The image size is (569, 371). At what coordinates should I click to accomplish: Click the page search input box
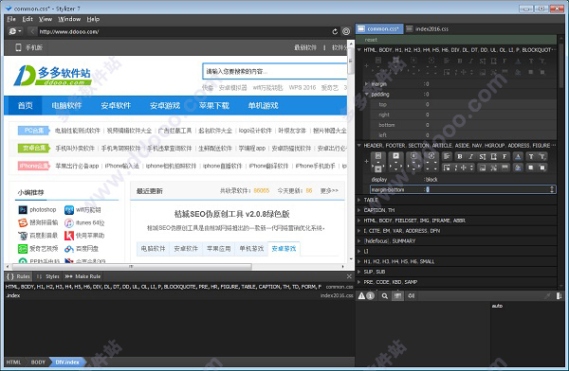[274, 71]
